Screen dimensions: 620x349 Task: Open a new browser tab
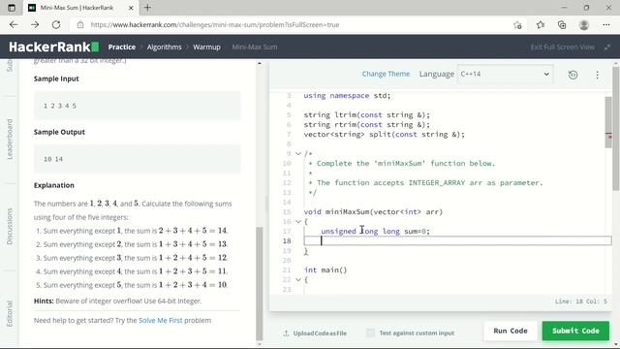[x=147, y=8]
